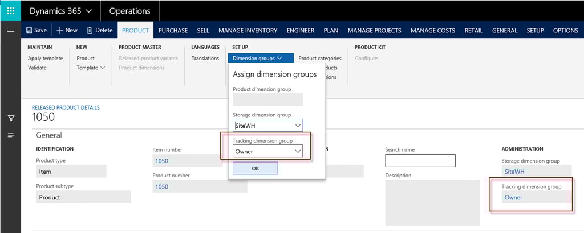Open the MANAGE INVENTORY ribbon tab

click(x=248, y=31)
